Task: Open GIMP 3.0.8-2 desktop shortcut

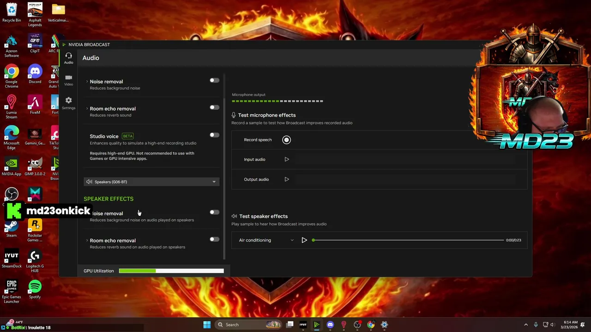Action: (35, 167)
